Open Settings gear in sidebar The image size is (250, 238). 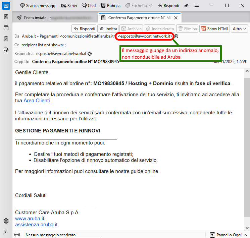[x=6, y=221]
